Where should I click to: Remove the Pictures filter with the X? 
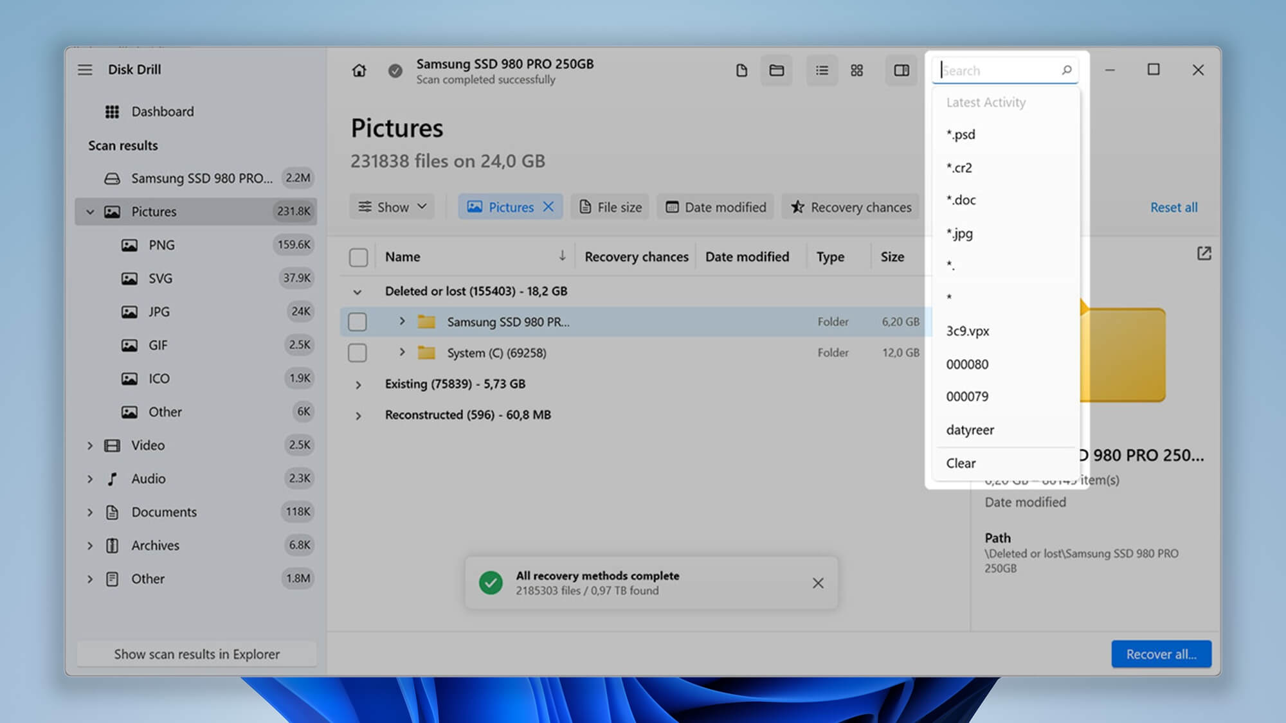(x=548, y=207)
